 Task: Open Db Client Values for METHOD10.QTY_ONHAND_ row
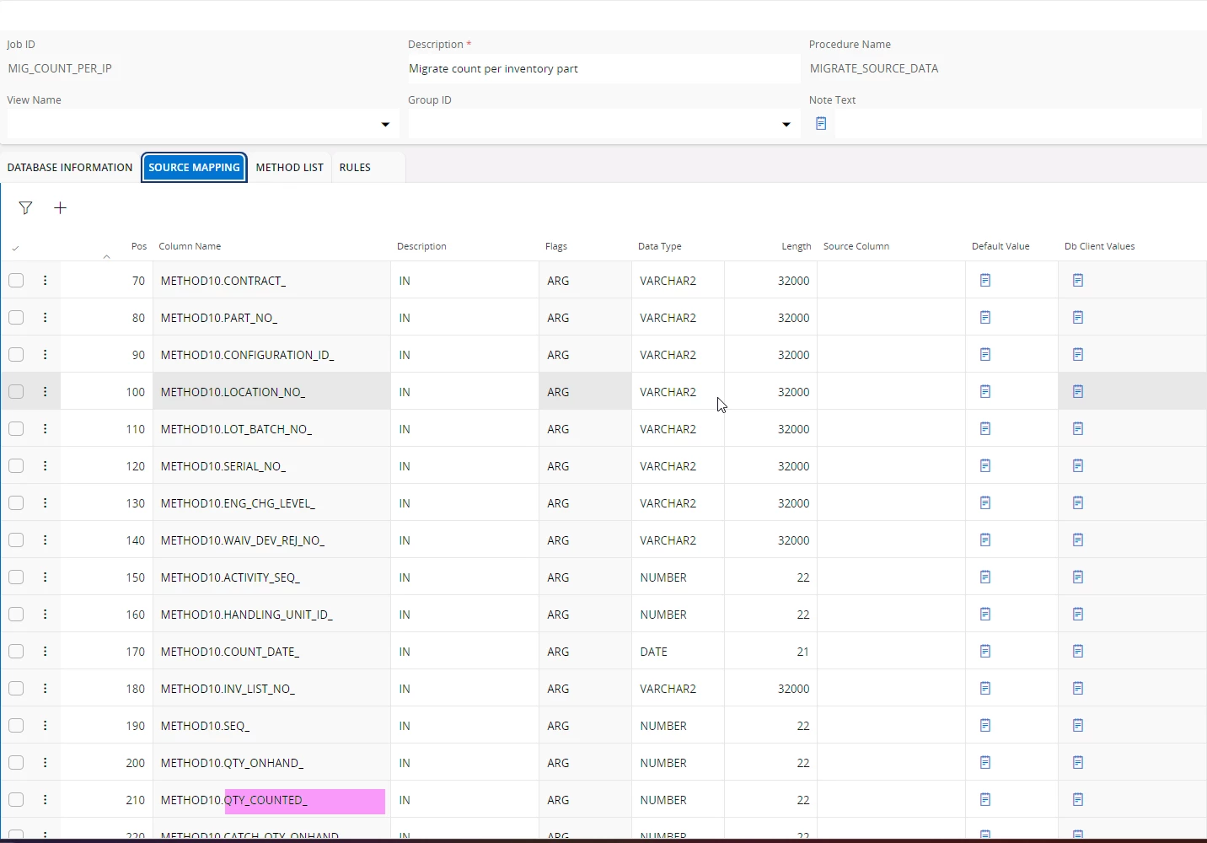point(1078,763)
